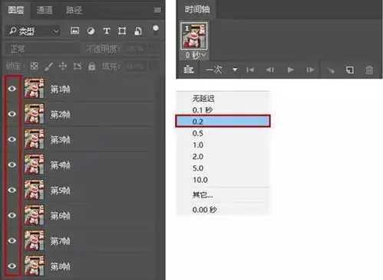
Task: Lock transparent pixels icon
Action: tap(34, 67)
